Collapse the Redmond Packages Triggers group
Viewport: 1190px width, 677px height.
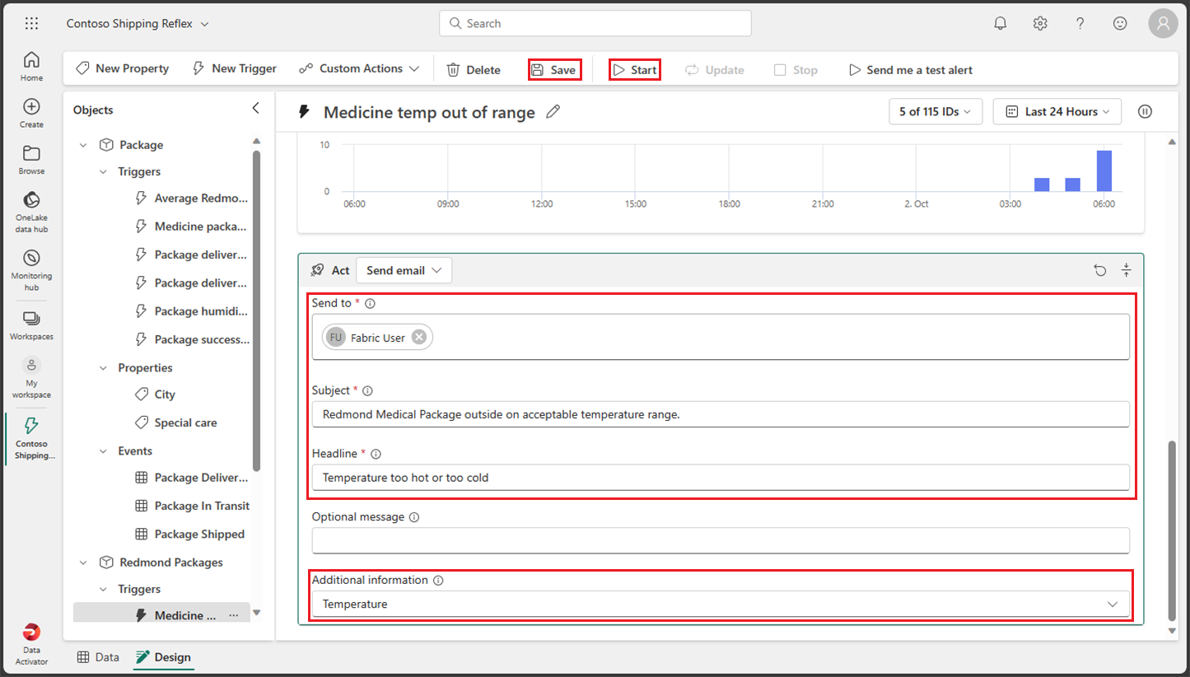pos(103,590)
